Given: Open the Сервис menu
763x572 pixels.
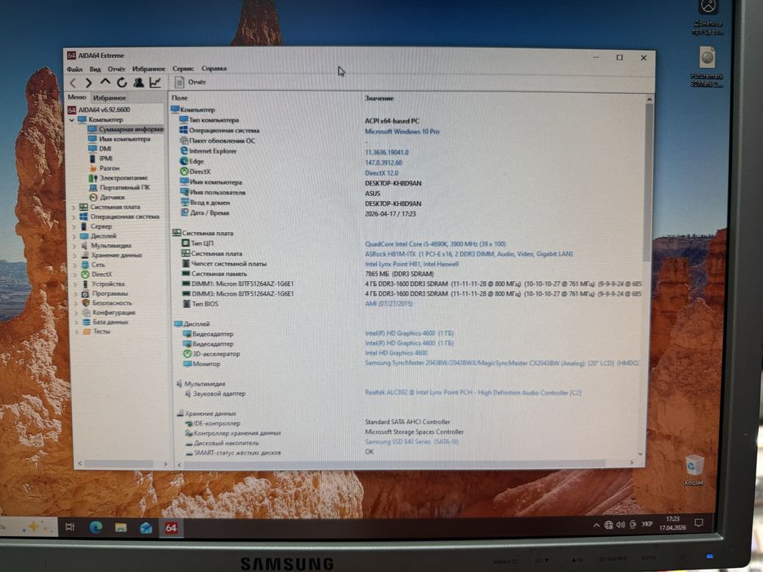Looking at the screenshot, I should tap(183, 69).
